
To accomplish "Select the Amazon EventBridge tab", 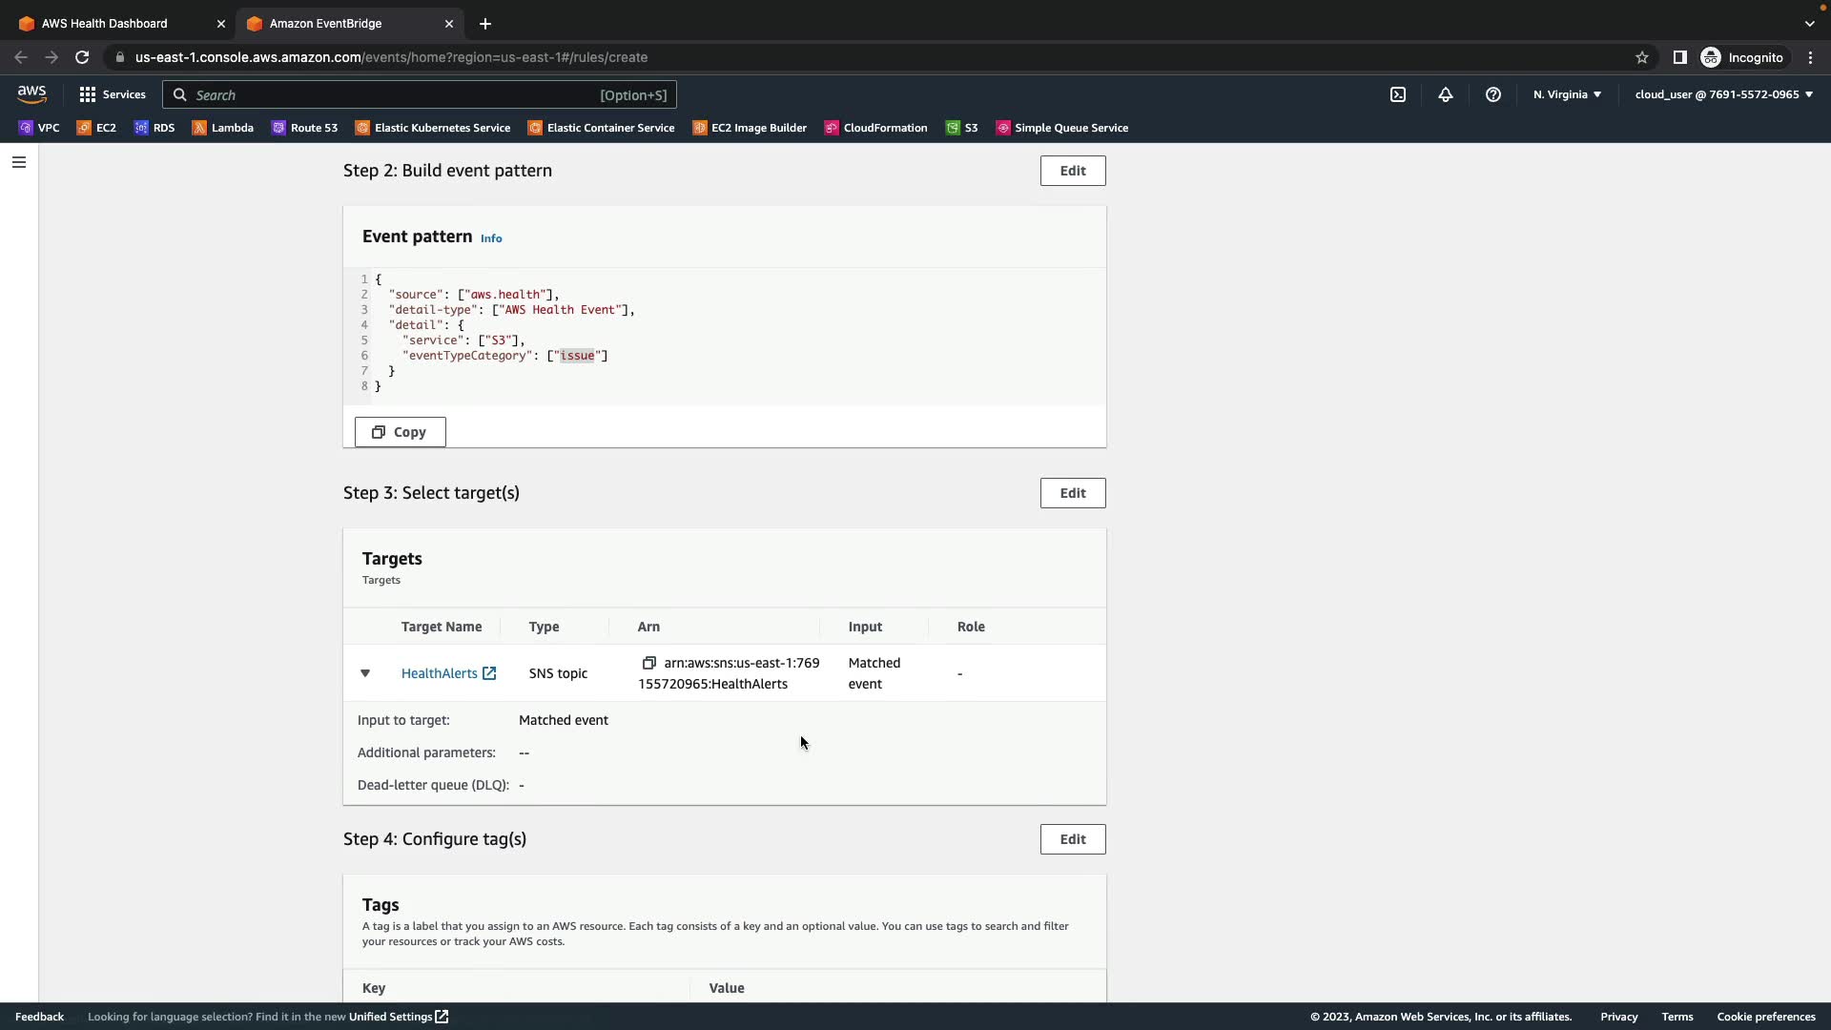I will pos(325,24).
